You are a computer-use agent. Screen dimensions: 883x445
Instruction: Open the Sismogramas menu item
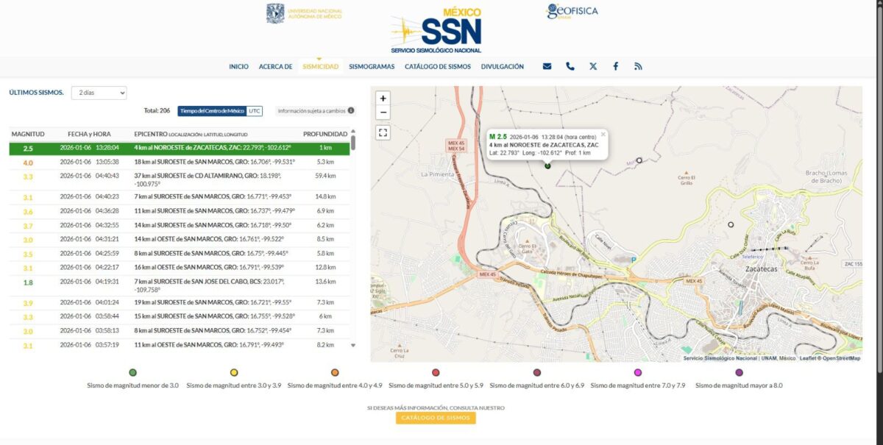coord(372,66)
